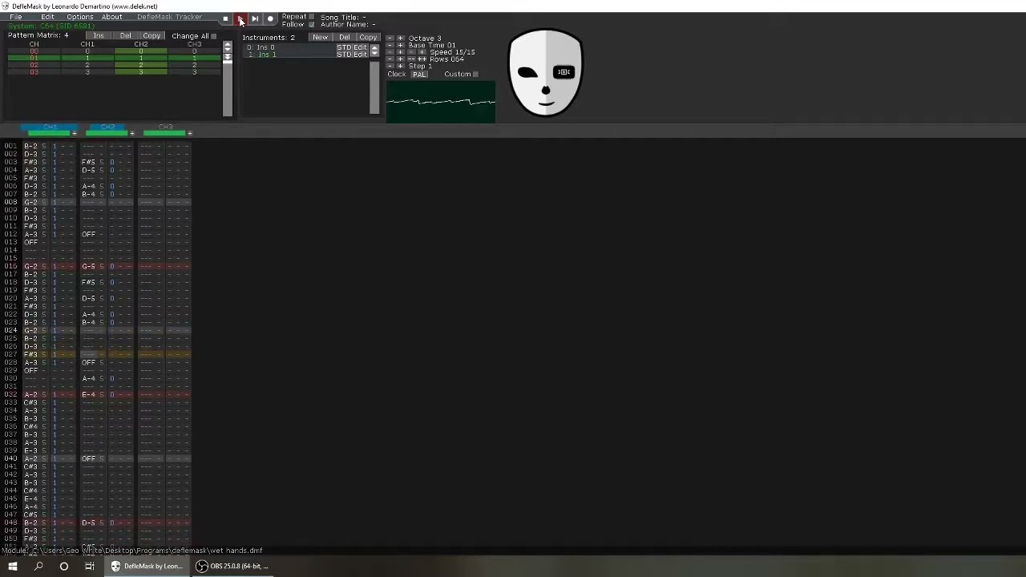Switch to OBS in the taskbar
Image resolution: width=1026 pixels, height=577 pixels.
[232, 567]
